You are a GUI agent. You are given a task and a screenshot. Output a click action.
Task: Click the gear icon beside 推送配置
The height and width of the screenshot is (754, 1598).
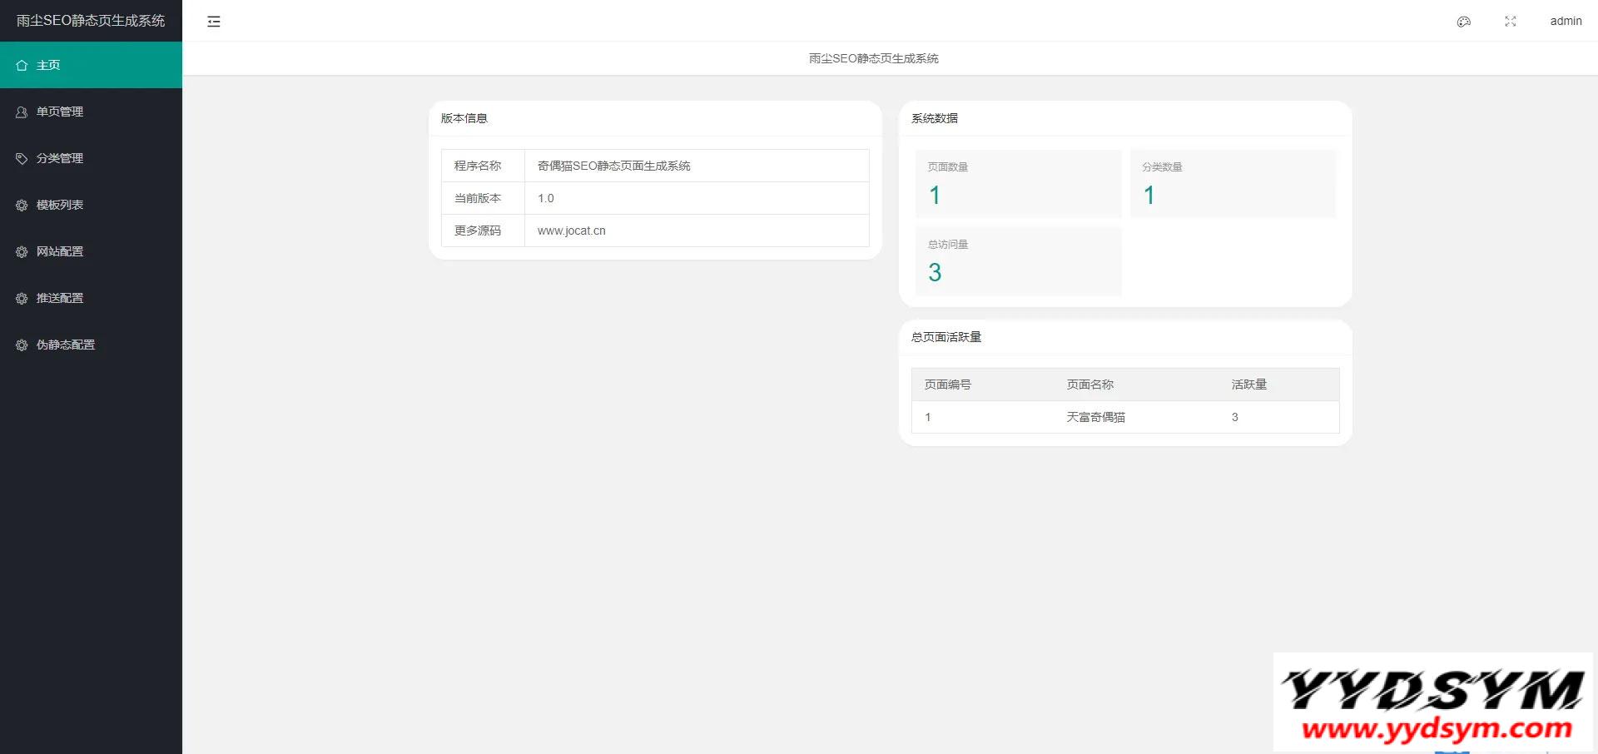pos(22,298)
